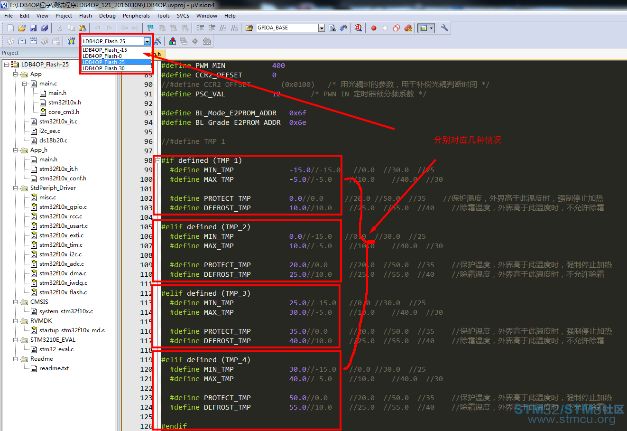Download to flash with LOAD icon
Viewport: 627px width, 431px height.
tap(71, 41)
